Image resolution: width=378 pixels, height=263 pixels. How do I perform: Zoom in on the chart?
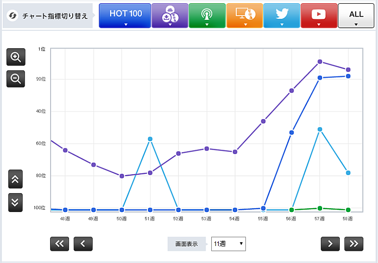pos(16,57)
